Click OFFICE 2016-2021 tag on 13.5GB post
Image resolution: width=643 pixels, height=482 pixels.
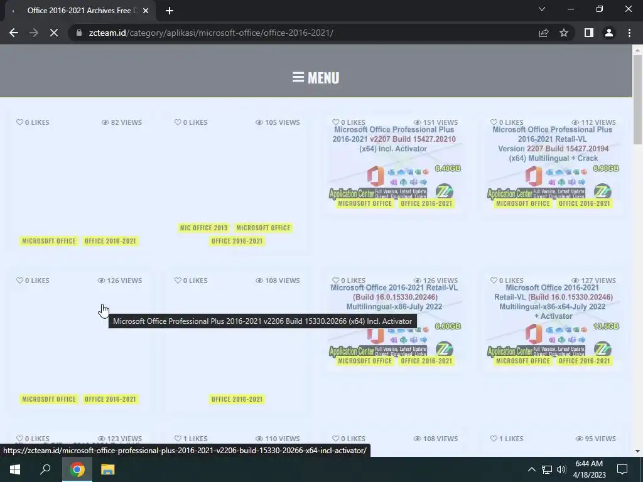(585, 361)
